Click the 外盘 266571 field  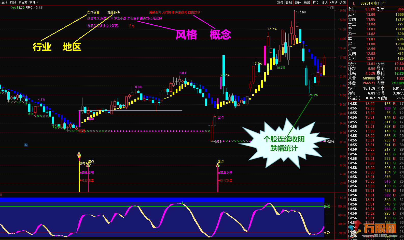pos(361,83)
